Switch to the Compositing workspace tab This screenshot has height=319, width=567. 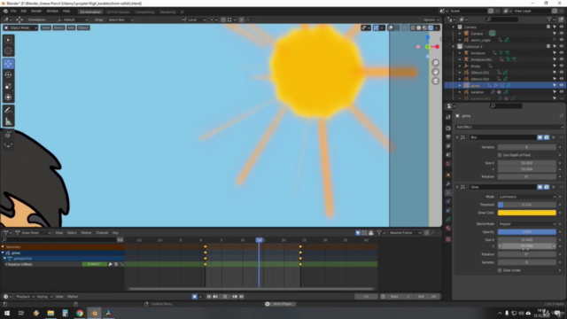[x=144, y=12]
